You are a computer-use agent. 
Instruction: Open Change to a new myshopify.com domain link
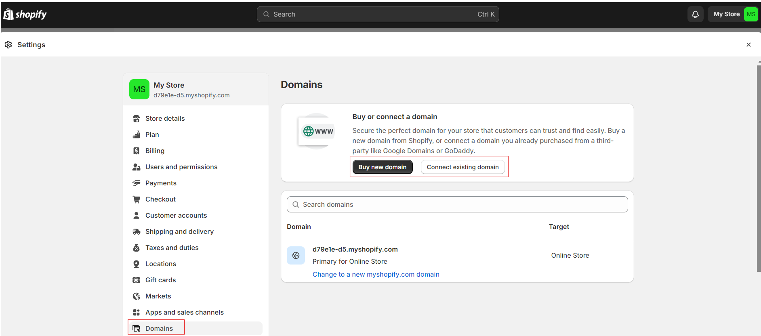pos(376,274)
